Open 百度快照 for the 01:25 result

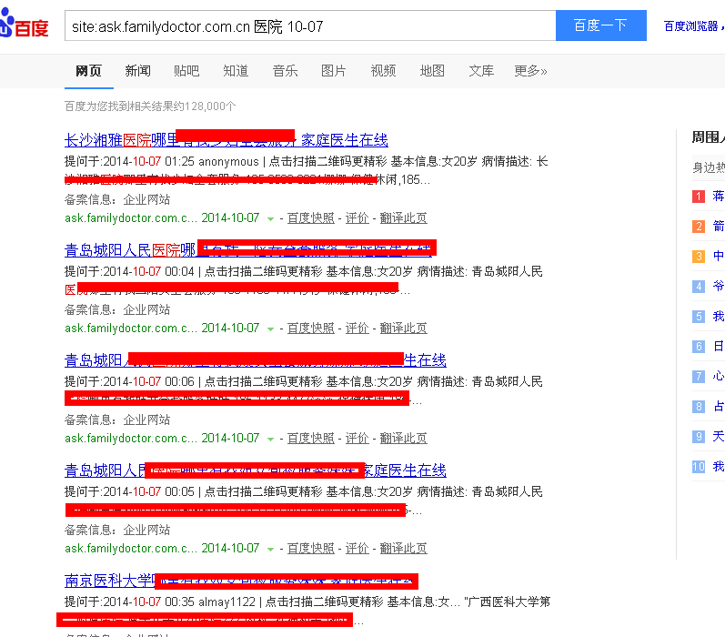(x=311, y=217)
